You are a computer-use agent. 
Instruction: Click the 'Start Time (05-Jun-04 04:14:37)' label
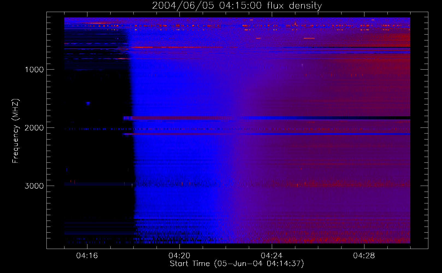pos(237,264)
